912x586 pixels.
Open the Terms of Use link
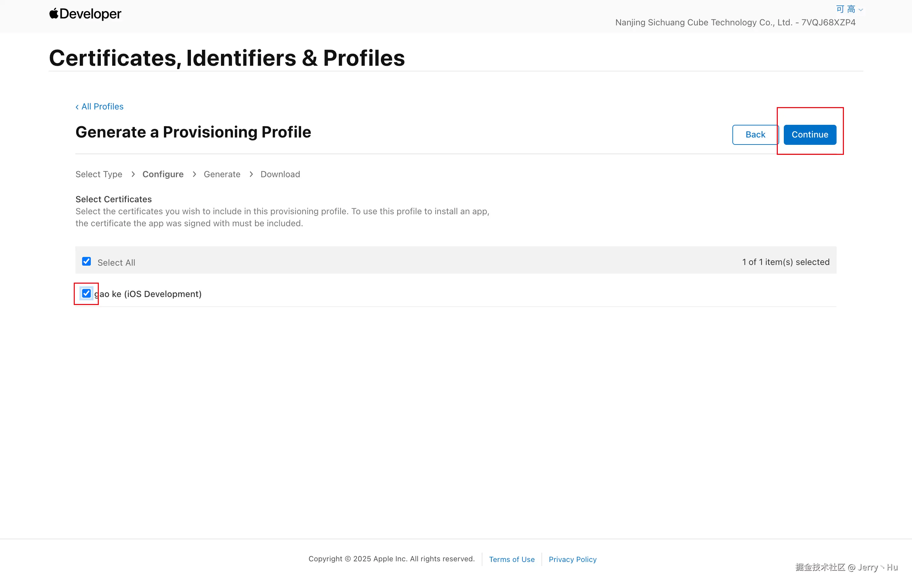click(511, 559)
